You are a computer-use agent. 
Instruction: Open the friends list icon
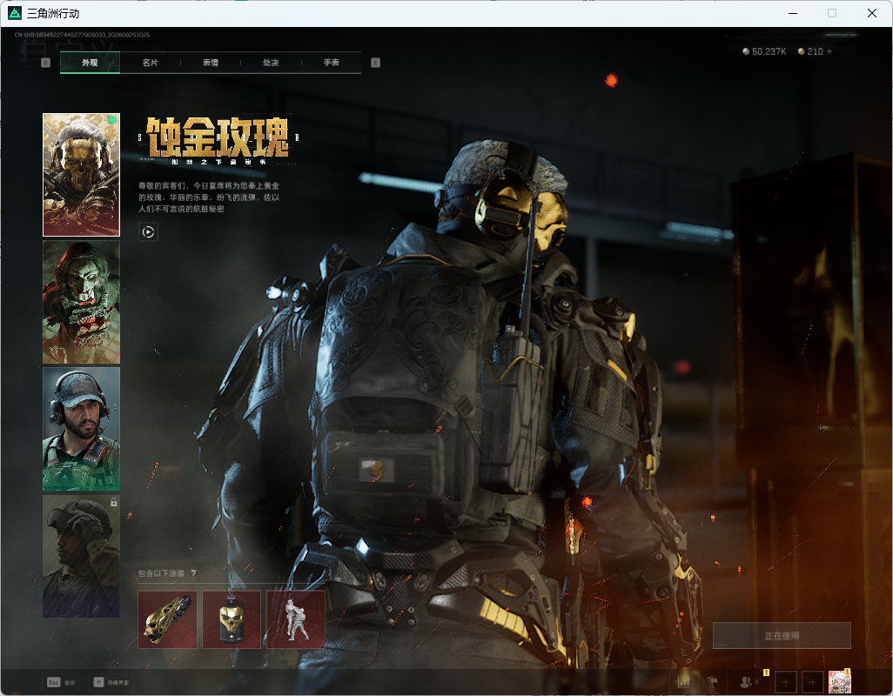coord(746,681)
